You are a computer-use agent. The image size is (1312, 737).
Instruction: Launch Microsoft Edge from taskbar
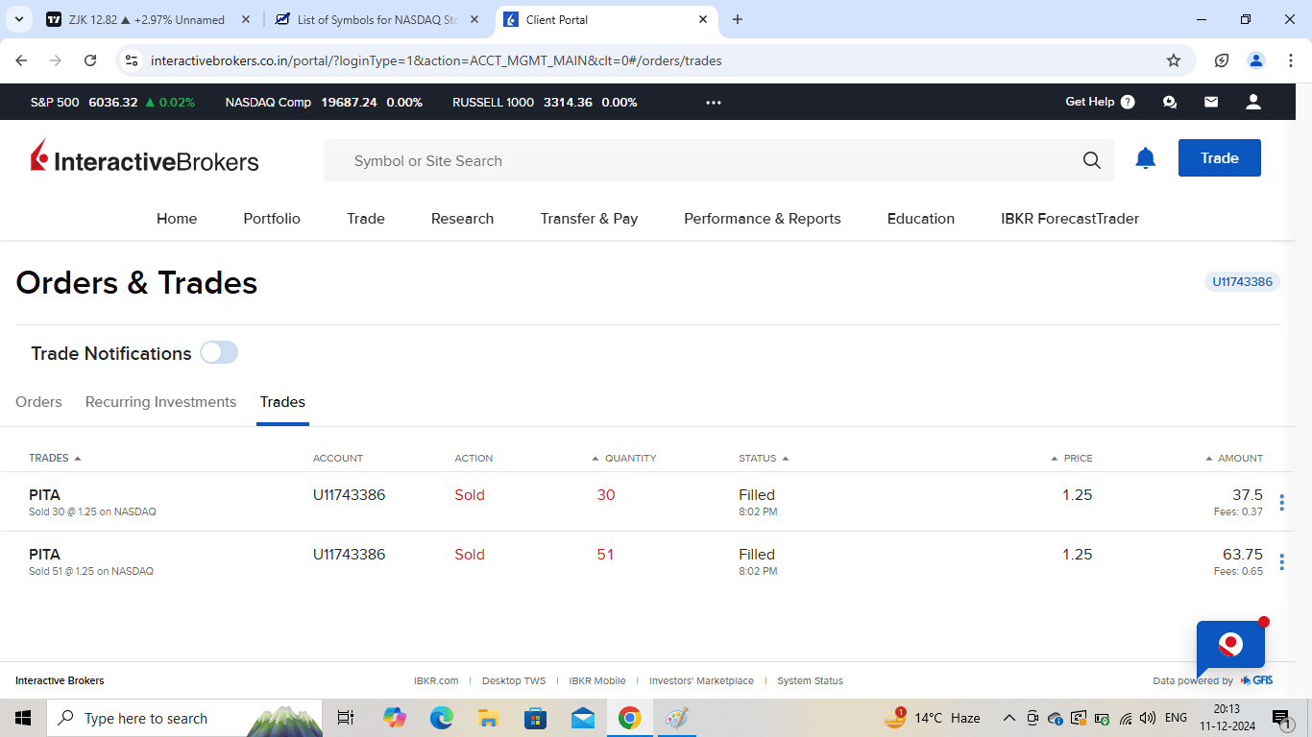[442, 718]
